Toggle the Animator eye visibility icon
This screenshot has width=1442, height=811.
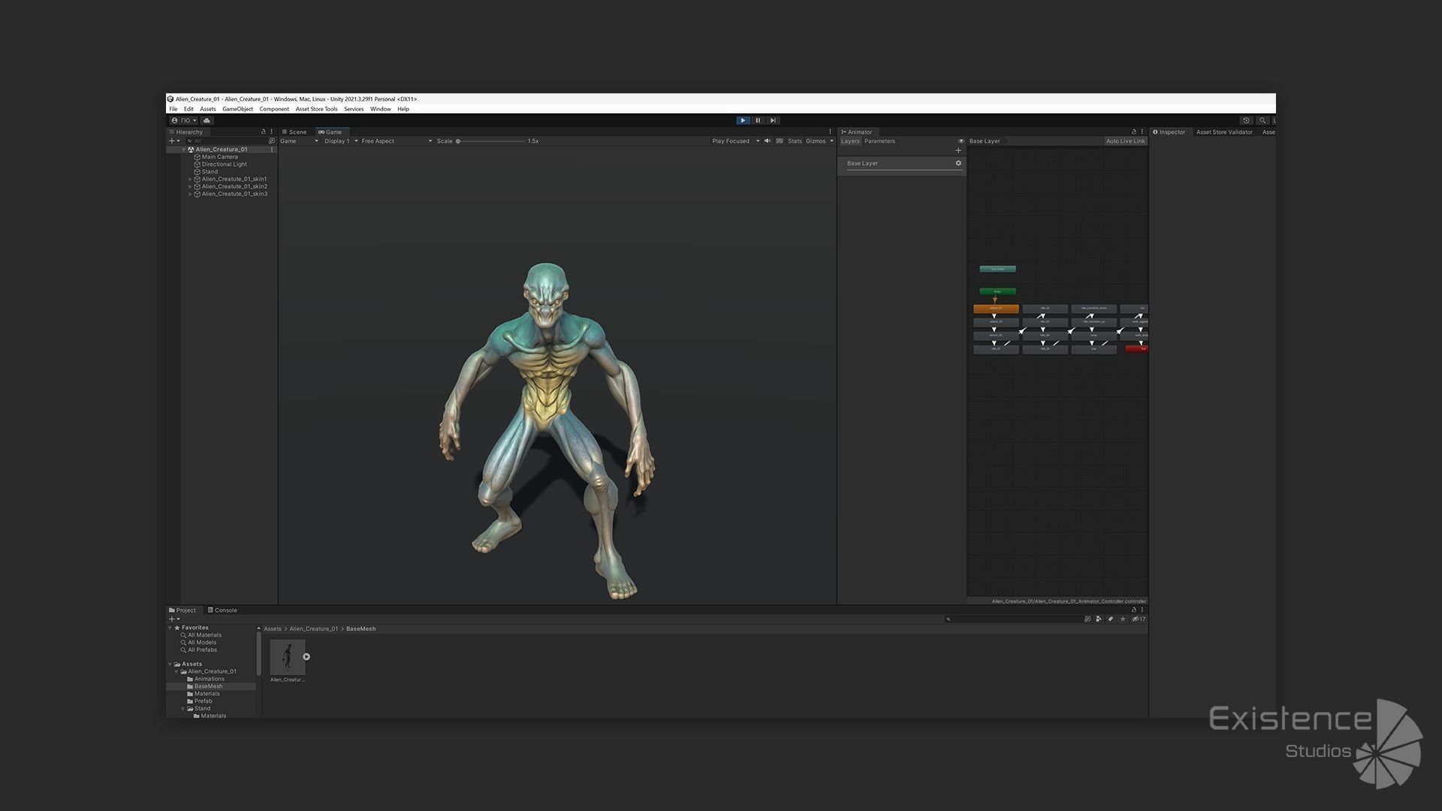coord(961,141)
